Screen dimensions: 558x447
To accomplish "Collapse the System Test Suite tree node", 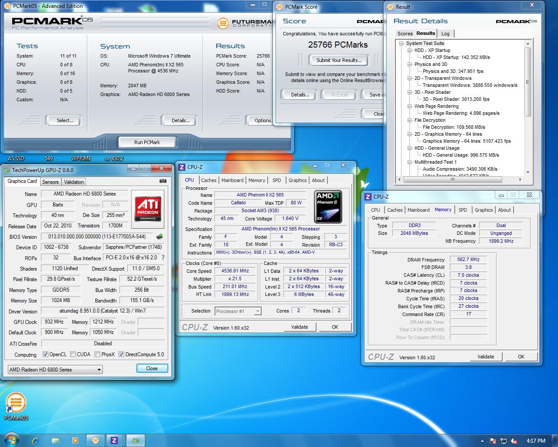I will (401, 43).
